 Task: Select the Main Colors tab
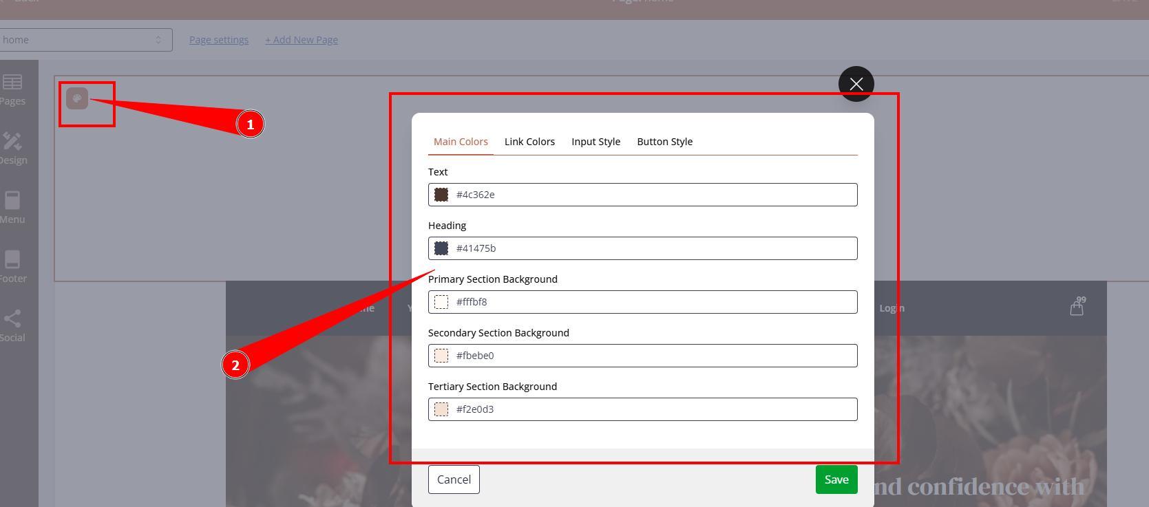point(461,142)
